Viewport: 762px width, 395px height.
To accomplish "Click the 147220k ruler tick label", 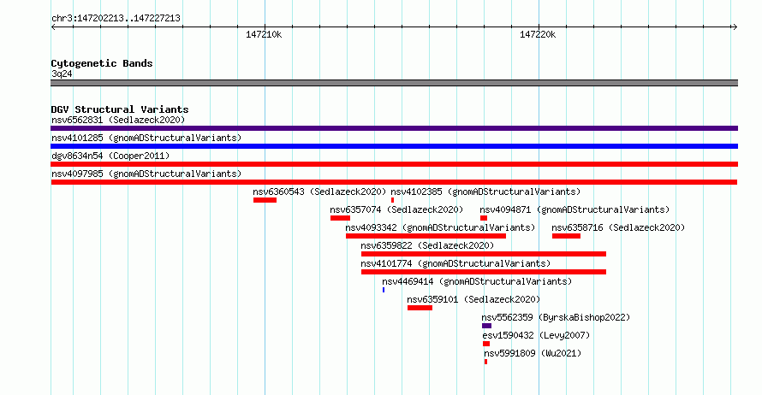I will 538,35.
